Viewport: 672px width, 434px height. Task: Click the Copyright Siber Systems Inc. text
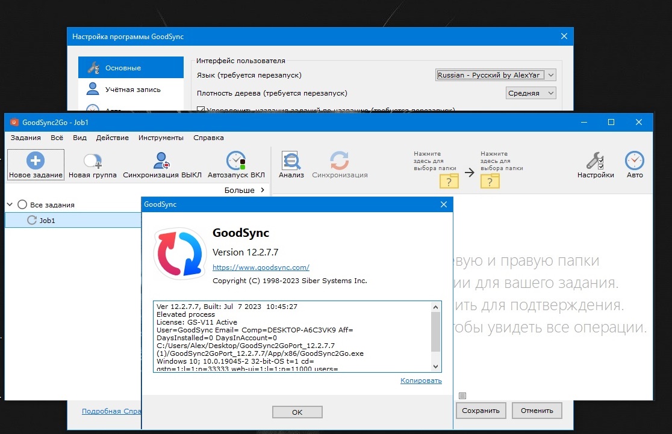tap(290, 281)
